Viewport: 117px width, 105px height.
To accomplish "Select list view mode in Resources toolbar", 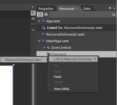I will point(40,14).
